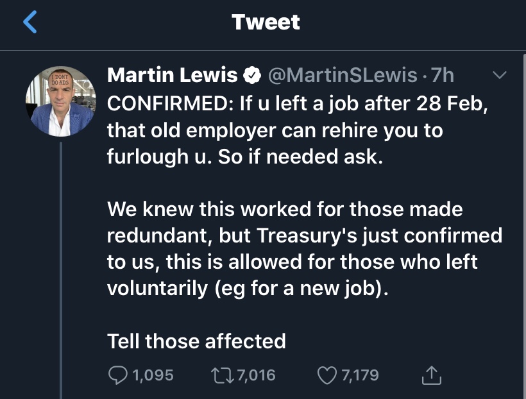Click the 'We knew this worked' paragraph

[x=301, y=248]
